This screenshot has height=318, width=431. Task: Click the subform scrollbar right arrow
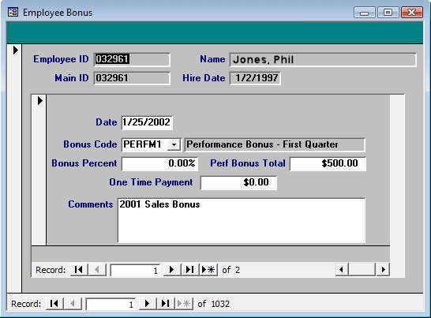click(383, 270)
